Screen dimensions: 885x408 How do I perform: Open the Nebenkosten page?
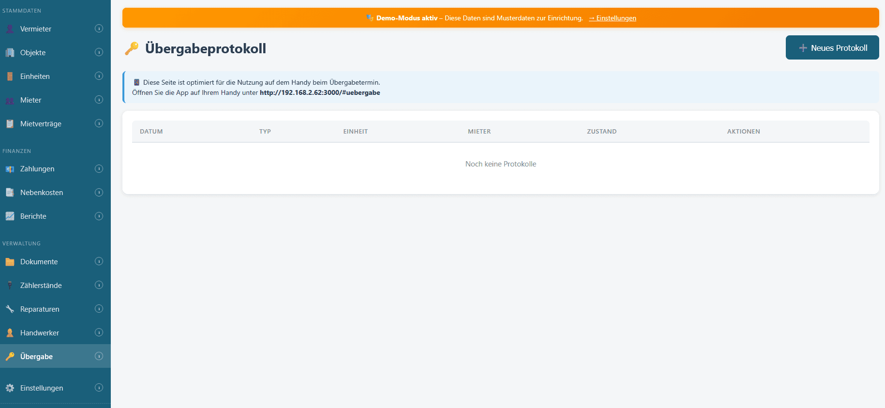(42, 193)
